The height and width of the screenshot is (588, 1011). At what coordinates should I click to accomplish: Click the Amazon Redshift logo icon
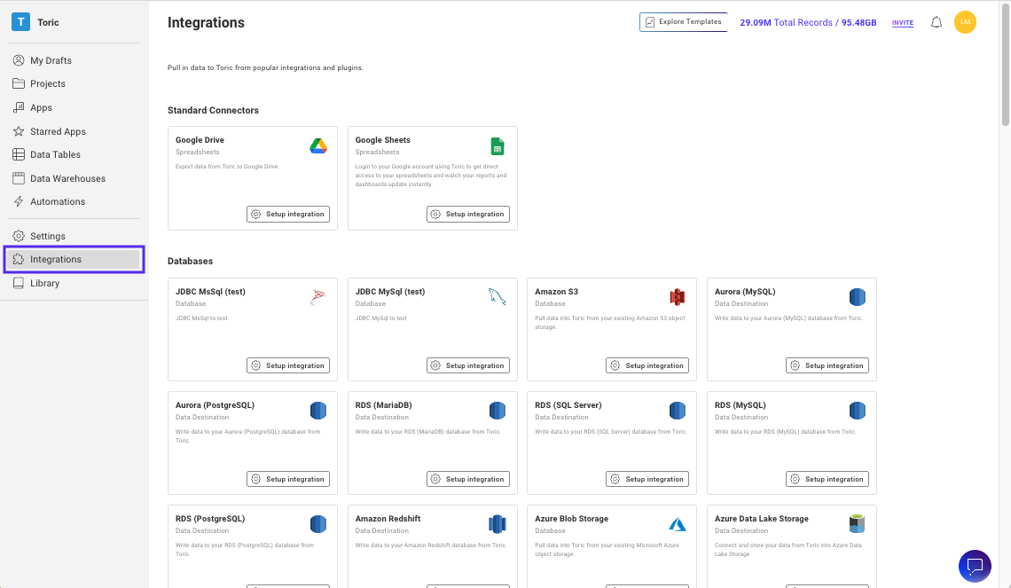pos(498,524)
